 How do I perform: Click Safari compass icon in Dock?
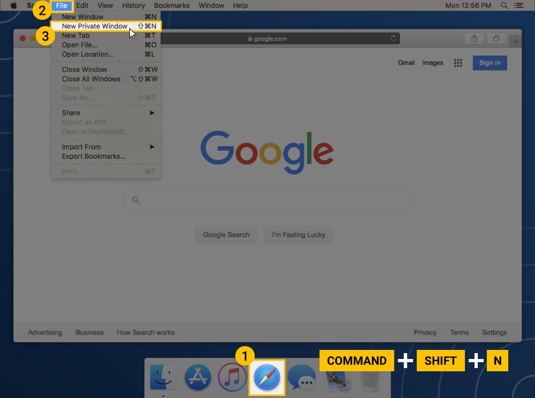267,378
